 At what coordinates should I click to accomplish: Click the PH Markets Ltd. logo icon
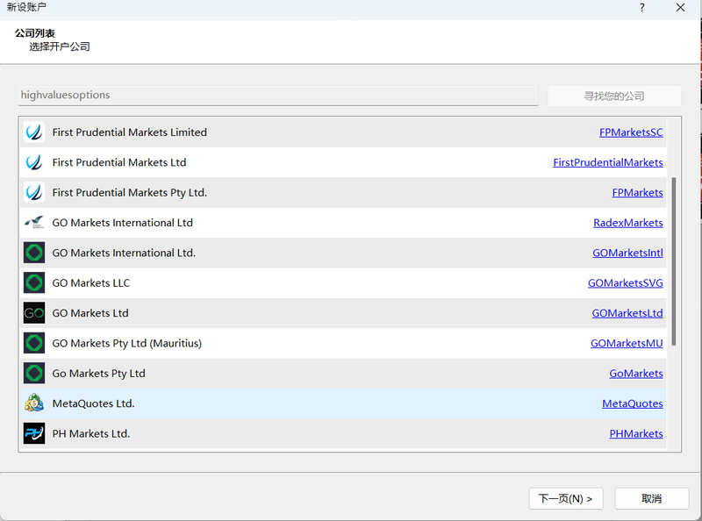[34, 433]
